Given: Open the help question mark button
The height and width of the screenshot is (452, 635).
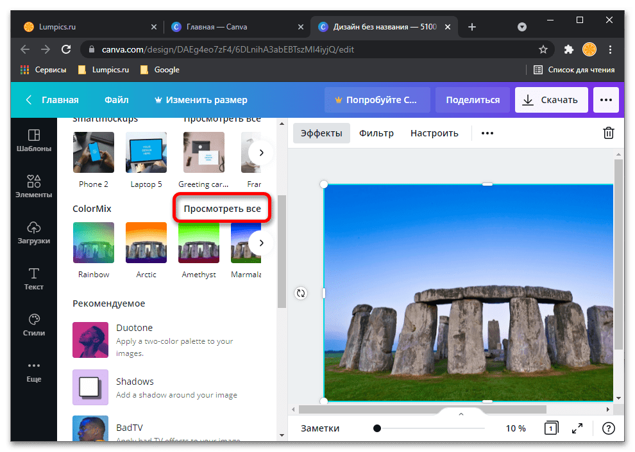Looking at the screenshot, I should tap(608, 428).
